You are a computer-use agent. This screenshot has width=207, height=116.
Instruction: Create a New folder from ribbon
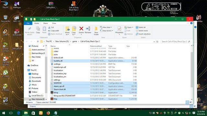96,31
